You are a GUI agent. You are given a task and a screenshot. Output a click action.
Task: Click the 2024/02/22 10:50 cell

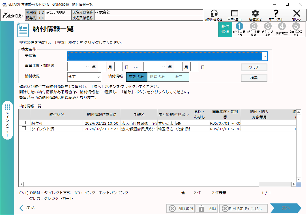(102, 123)
